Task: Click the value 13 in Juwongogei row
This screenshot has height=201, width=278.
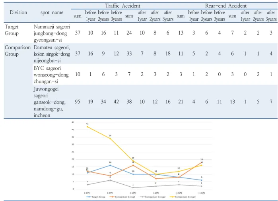Action: coord(232,102)
